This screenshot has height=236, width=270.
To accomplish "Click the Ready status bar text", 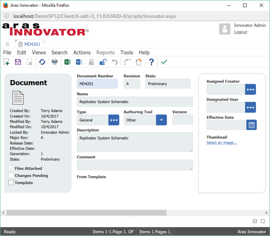I will (x=10, y=232).
